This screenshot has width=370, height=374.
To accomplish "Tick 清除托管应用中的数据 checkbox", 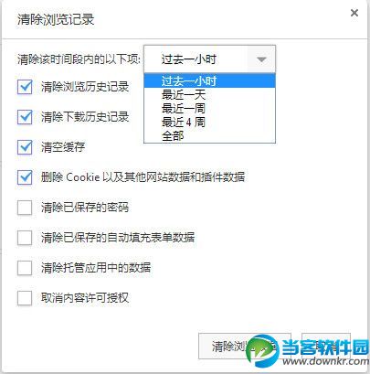I will pos(25,268).
